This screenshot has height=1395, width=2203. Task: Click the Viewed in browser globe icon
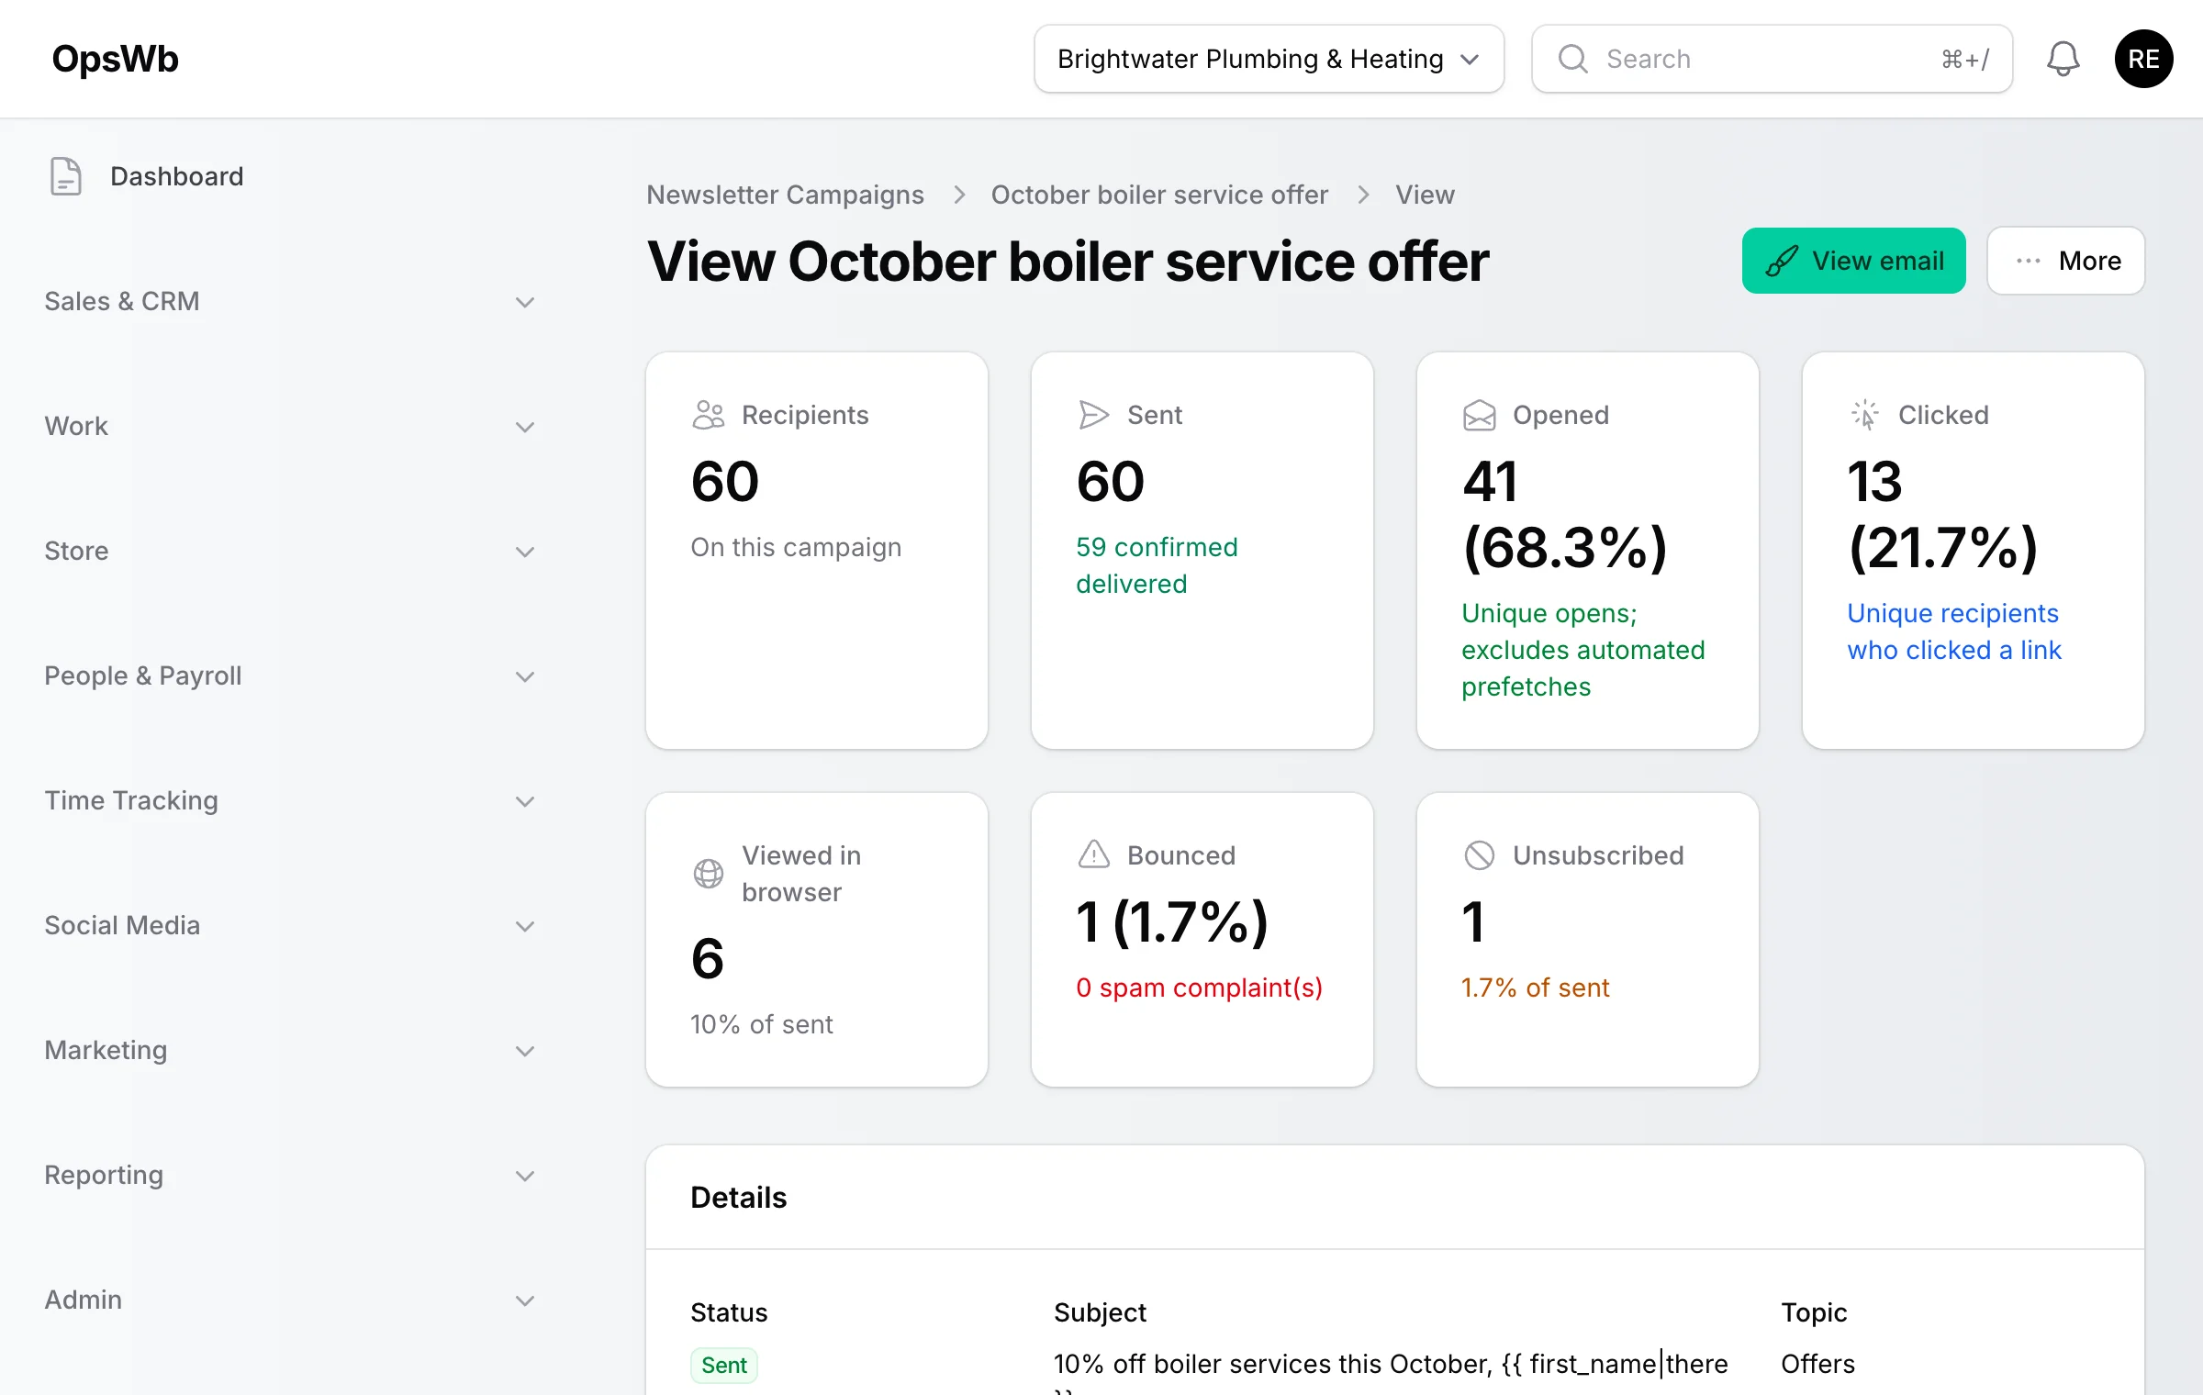708,874
